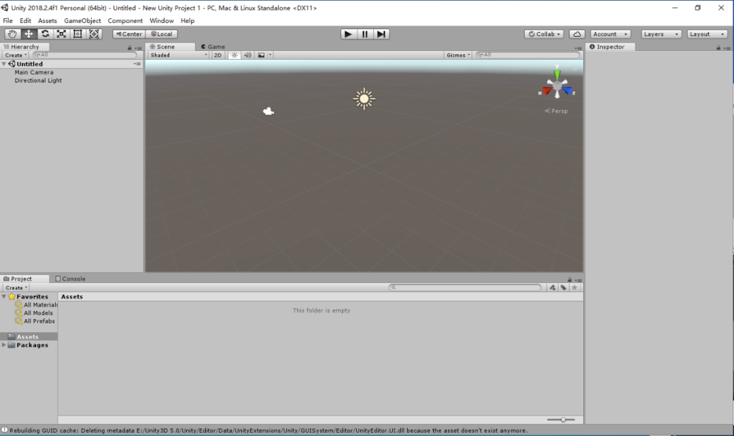Collapse the Untitled scene in Hierarchy
The width and height of the screenshot is (734, 436).
pyautogui.click(x=4, y=64)
